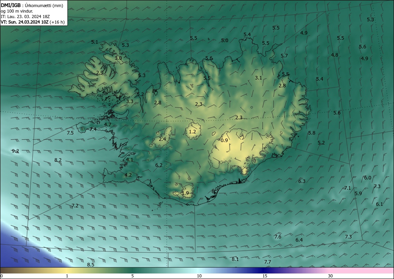Click the 2.9 value on the map
Viewport: 394px width, 279px height.
point(100,72)
